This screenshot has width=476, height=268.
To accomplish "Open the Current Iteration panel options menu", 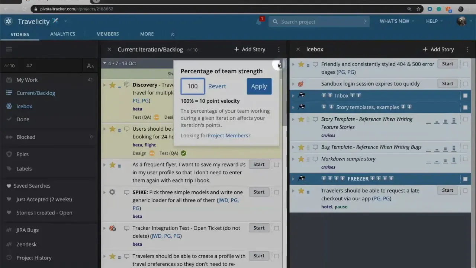I will click(x=279, y=49).
